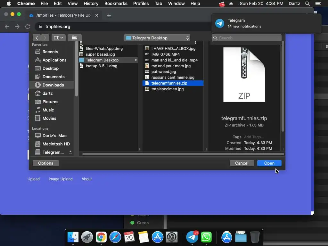
Task: Reload the tmpfiles.org page
Action: 28,27
